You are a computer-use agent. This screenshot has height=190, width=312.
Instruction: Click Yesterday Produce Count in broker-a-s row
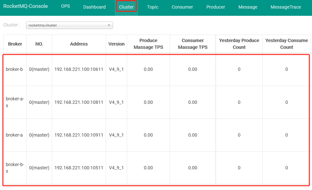coord(239,102)
